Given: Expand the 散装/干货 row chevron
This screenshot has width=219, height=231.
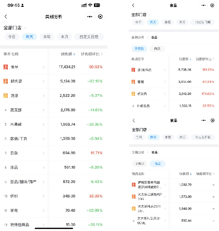Looking at the screenshot, I should click(44, 139).
